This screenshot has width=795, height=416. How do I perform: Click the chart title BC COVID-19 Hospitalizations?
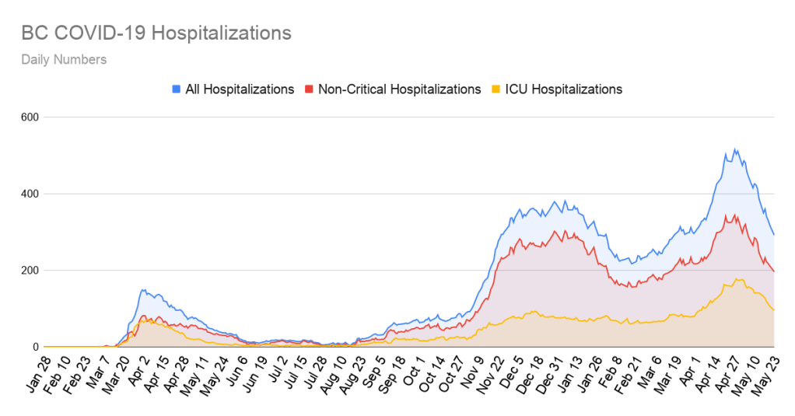point(156,33)
